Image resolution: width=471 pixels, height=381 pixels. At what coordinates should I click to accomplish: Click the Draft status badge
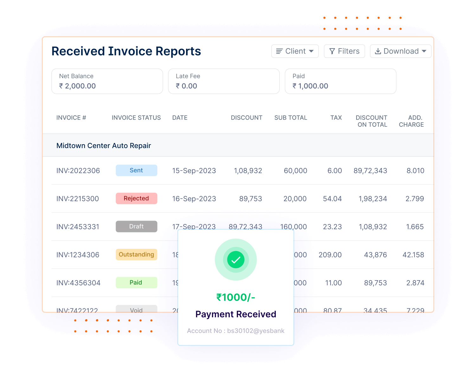[x=136, y=226]
